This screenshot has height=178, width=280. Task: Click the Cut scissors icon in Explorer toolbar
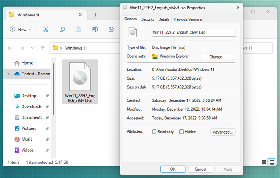coord(46,29)
